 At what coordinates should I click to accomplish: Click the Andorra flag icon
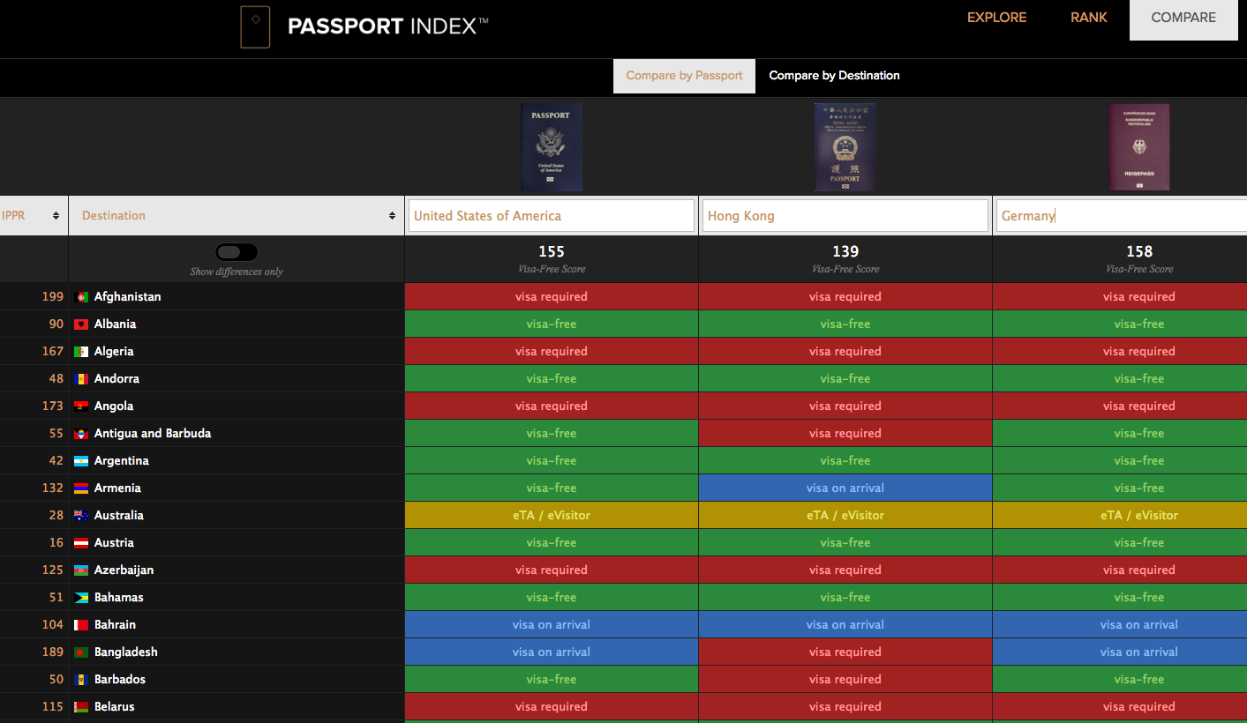click(x=81, y=379)
